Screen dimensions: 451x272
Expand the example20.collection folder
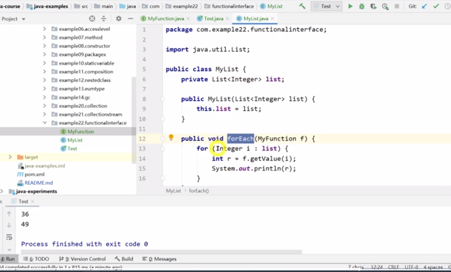pos(44,106)
